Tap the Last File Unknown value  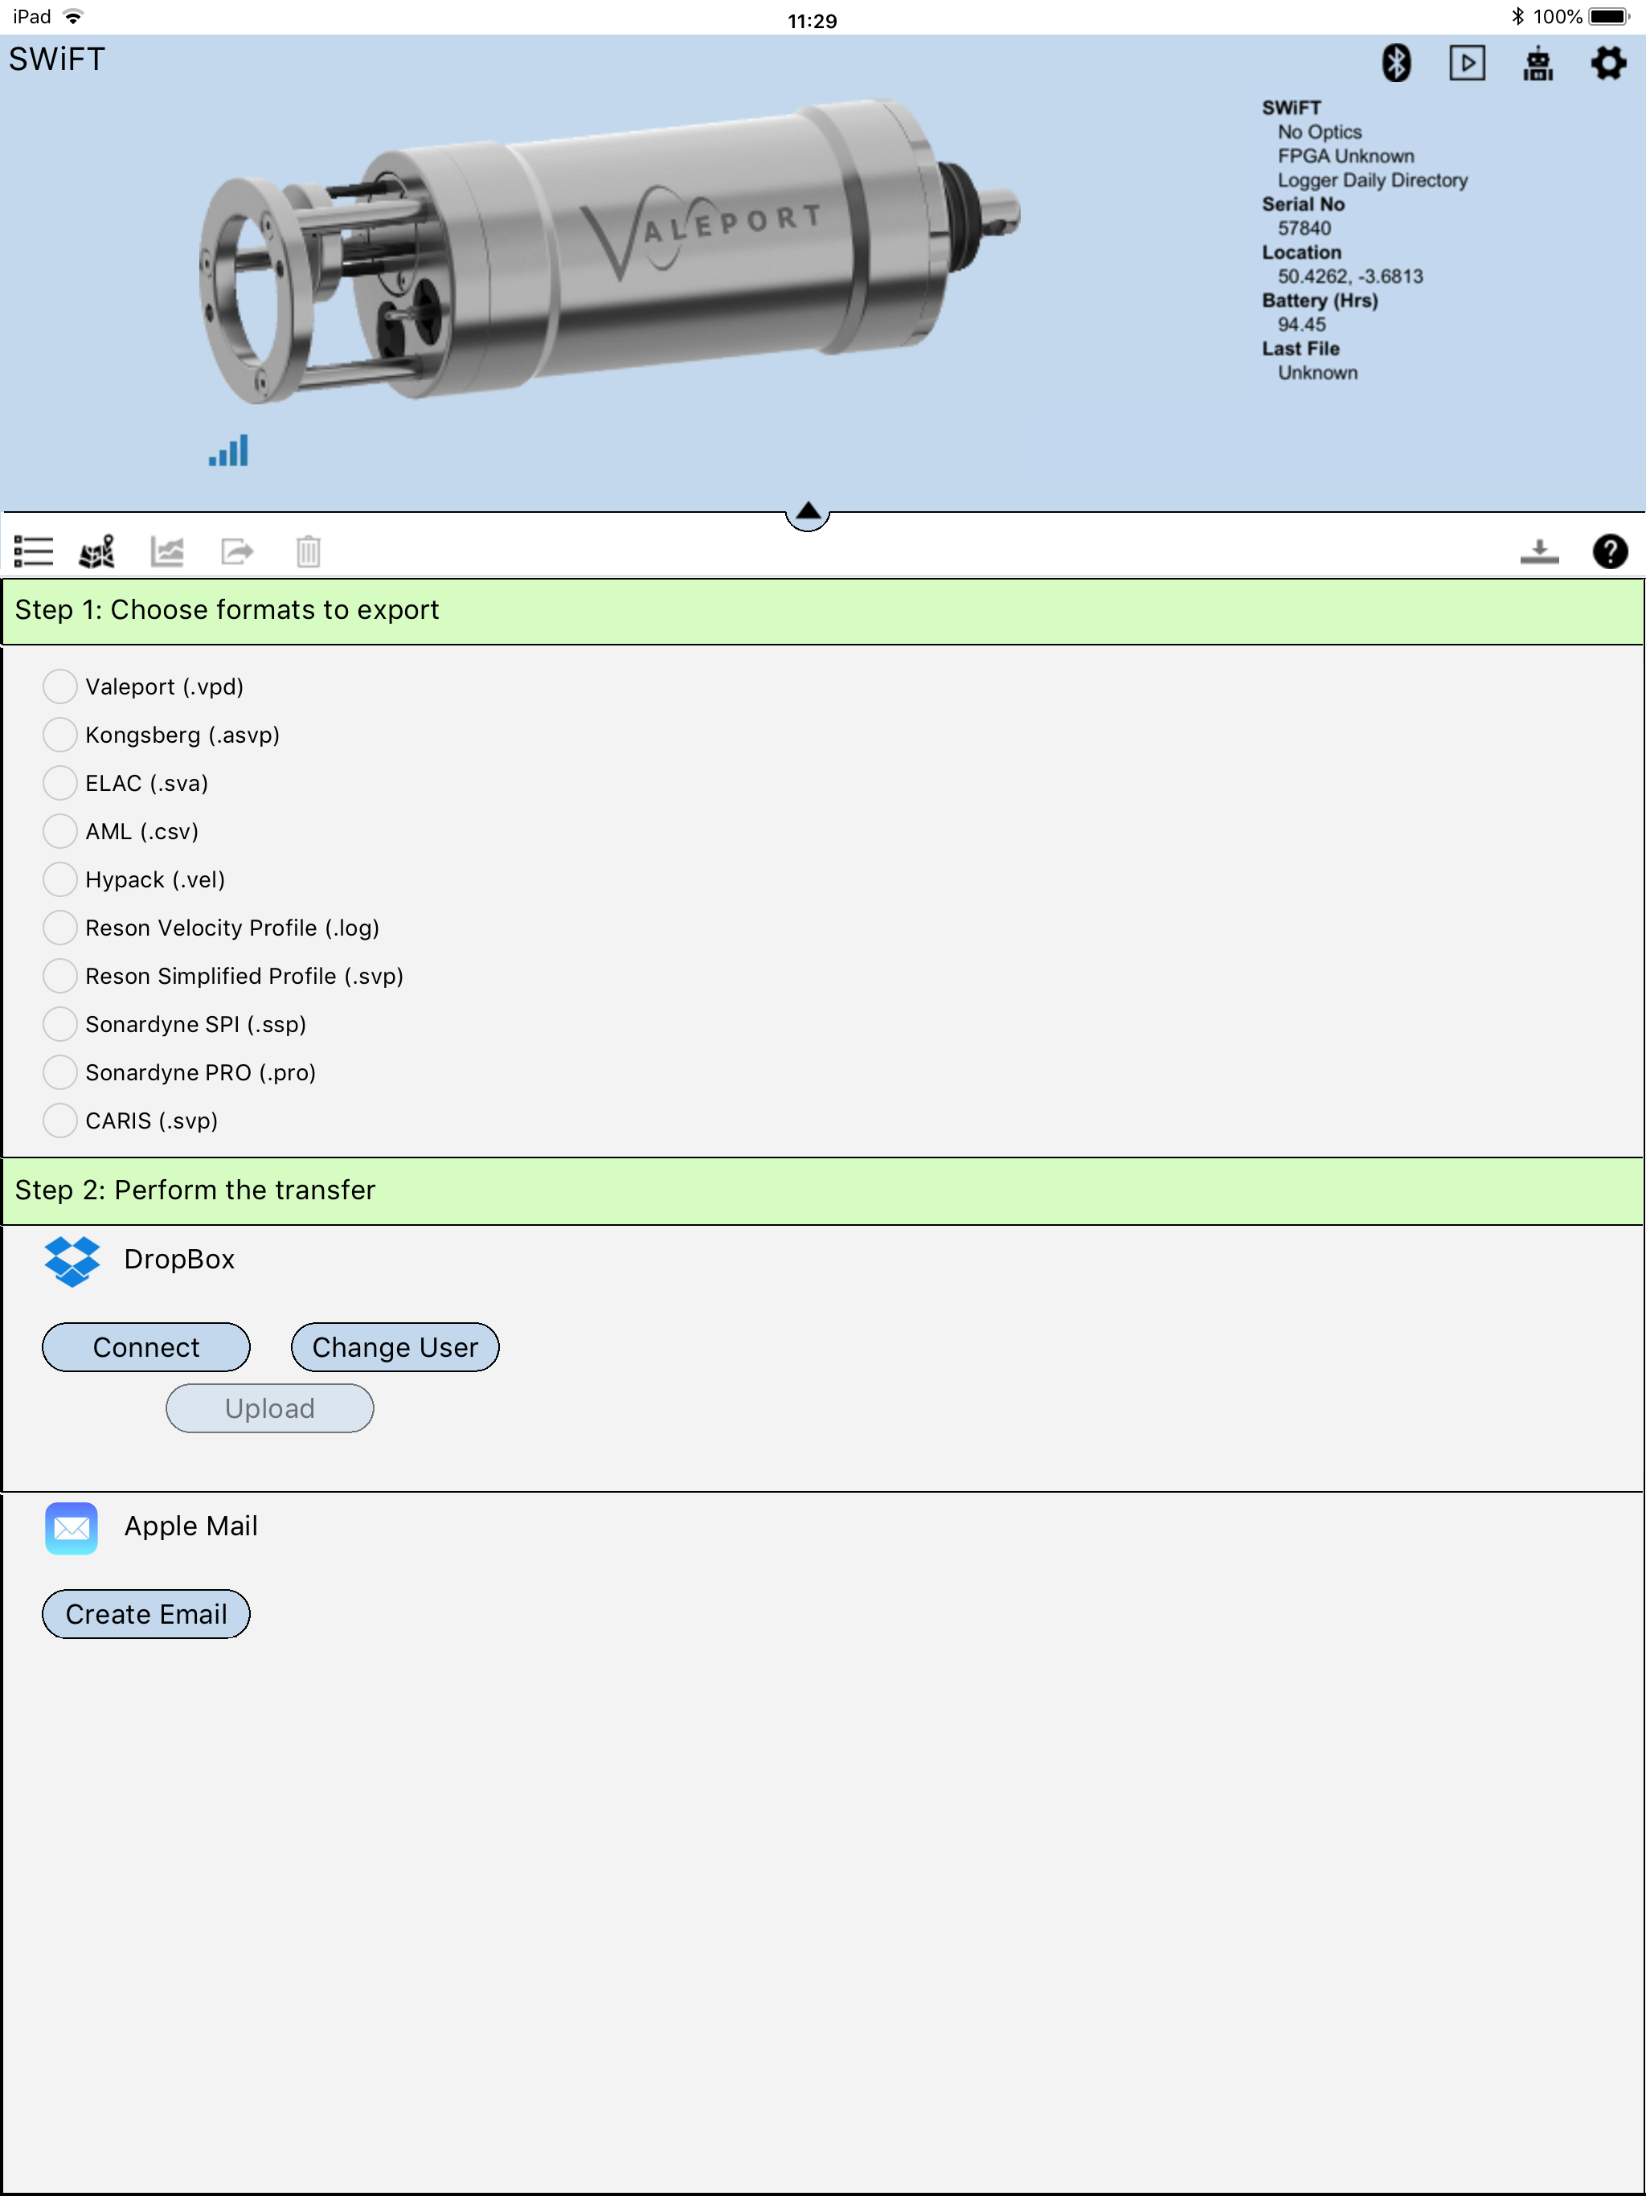click(1317, 372)
